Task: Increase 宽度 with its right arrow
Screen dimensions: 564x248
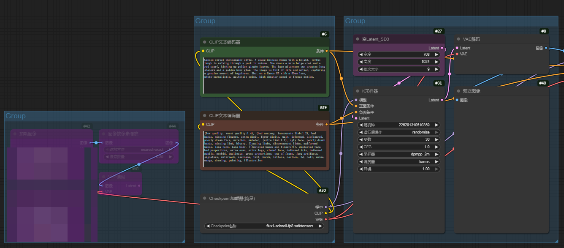Action: click(x=437, y=55)
